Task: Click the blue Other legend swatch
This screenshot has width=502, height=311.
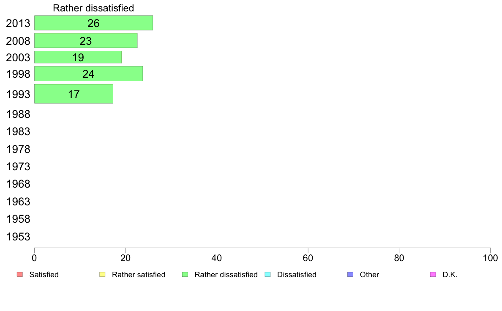Action: click(x=350, y=275)
